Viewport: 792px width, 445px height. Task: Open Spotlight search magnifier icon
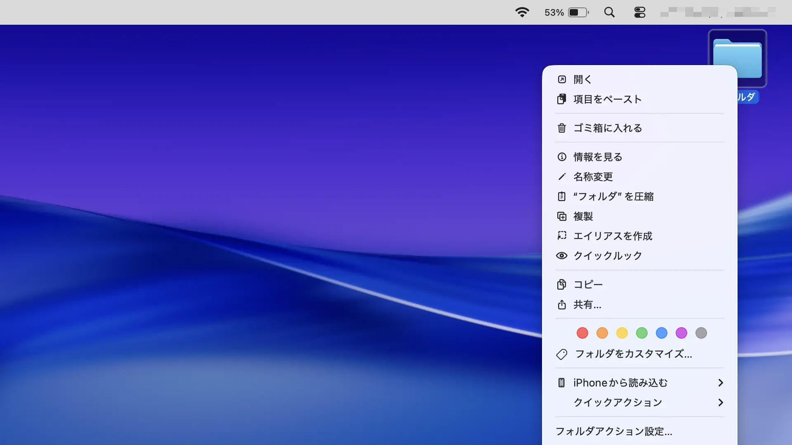pos(609,12)
